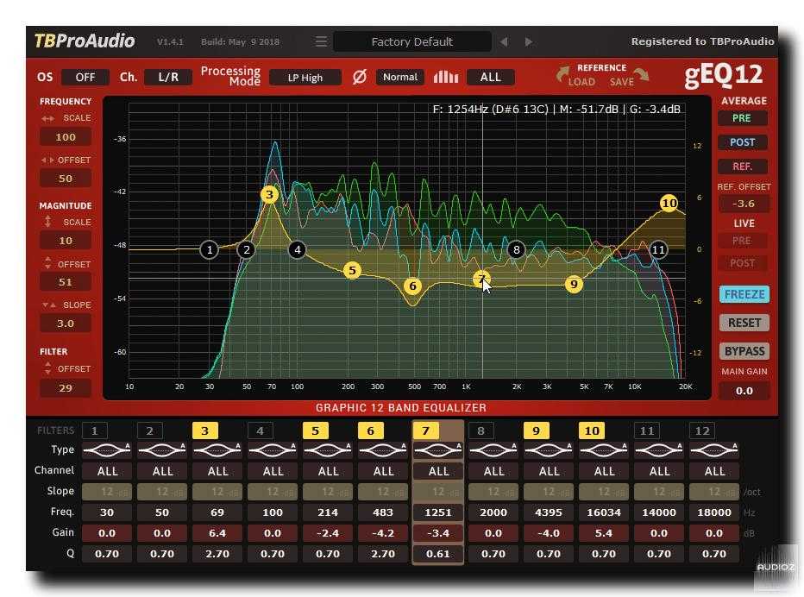This screenshot has width=804, height=597.
Task: Toggle the live POST display
Action: [743, 263]
